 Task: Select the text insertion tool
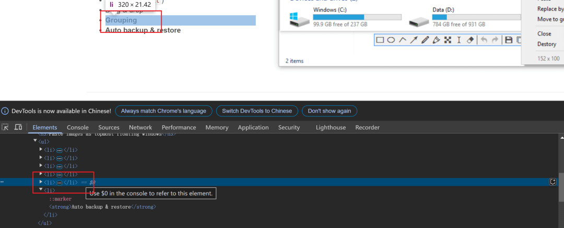click(459, 40)
